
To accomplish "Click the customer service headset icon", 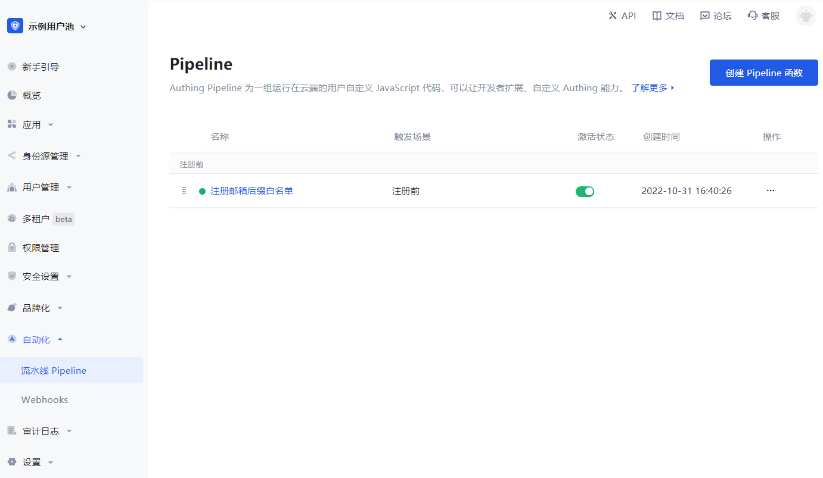I will click(753, 16).
